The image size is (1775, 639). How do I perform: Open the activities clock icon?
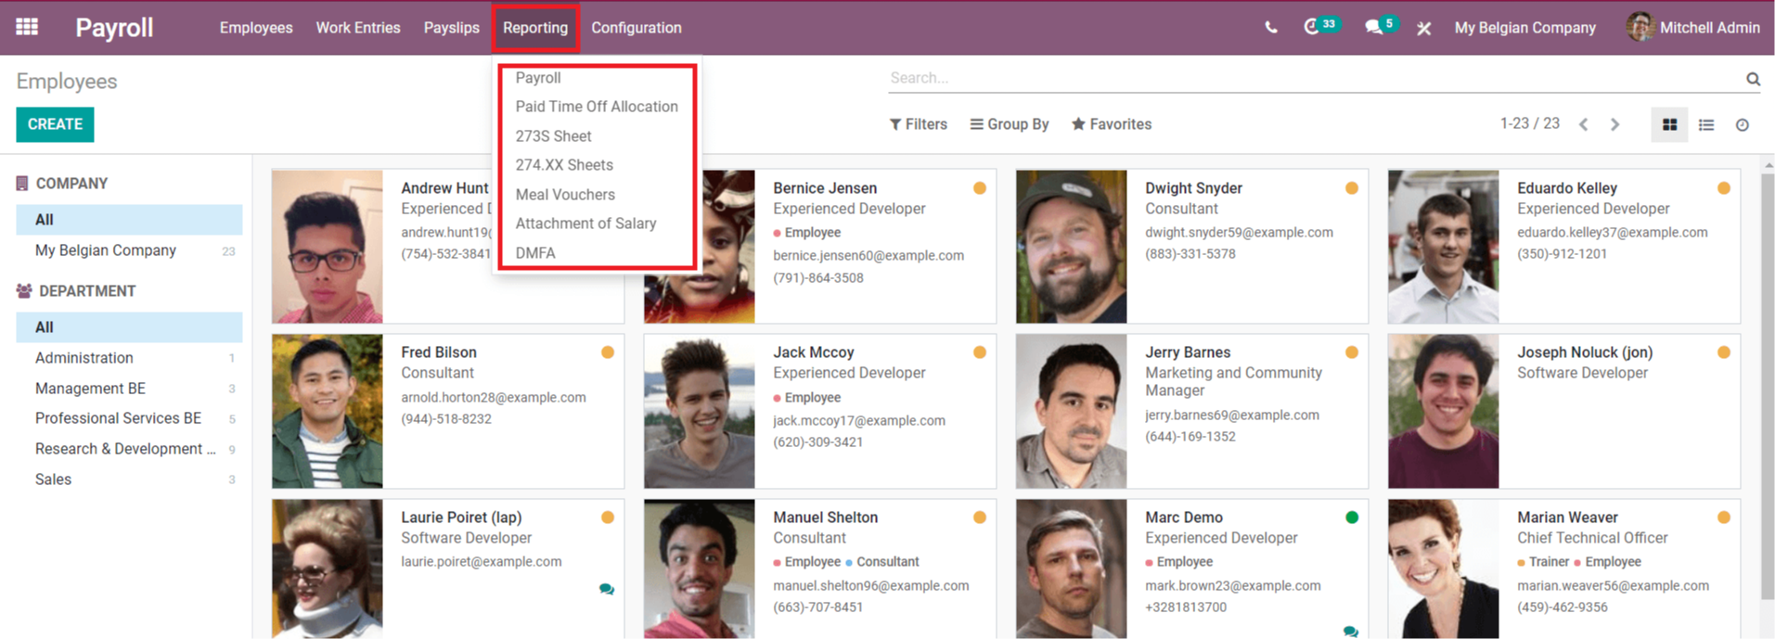click(1312, 27)
